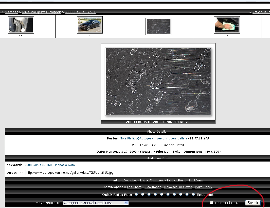This screenshot has width=270, height=208.
Task: Select the current water-spot thumbnail in the strip
Action: pyautogui.click(x=158, y=26)
